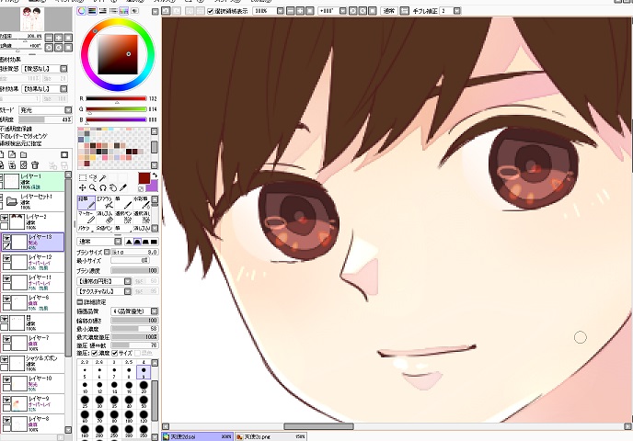
Task: Swap foreground and background colors
Action: point(155,175)
